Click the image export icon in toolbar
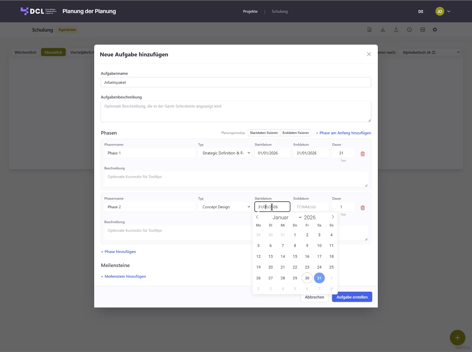The image size is (472, 352). click(x=422, y=30)
